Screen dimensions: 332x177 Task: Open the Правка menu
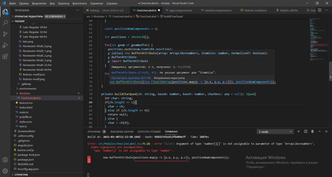tap(24, 3)
